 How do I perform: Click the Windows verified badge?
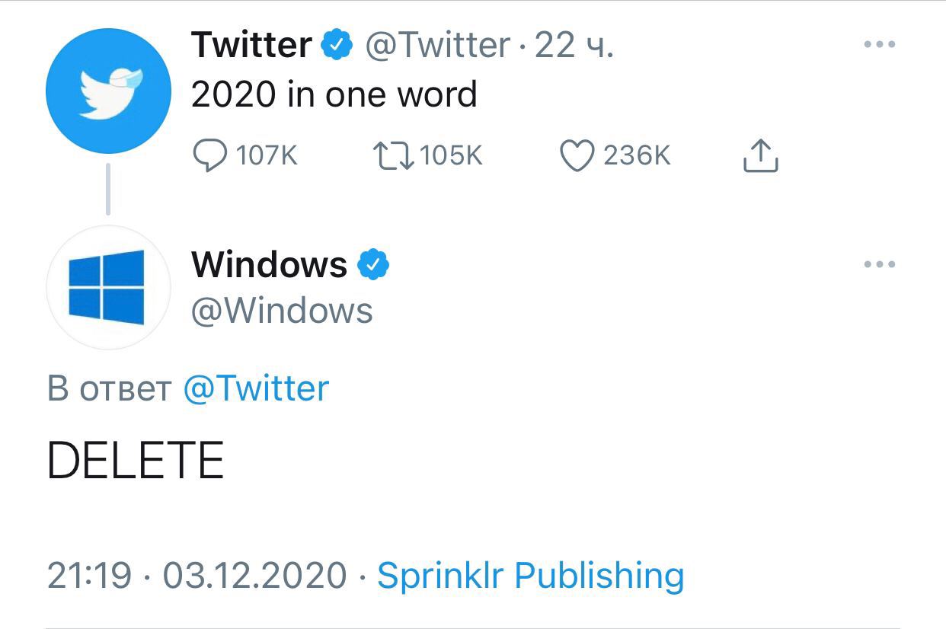(x=373, y=264)
